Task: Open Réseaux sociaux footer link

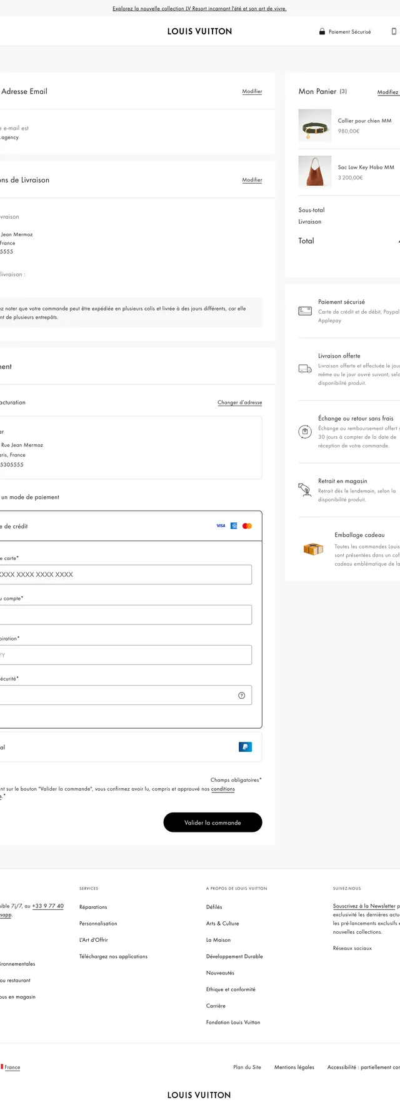Action: tap(352, 948)
